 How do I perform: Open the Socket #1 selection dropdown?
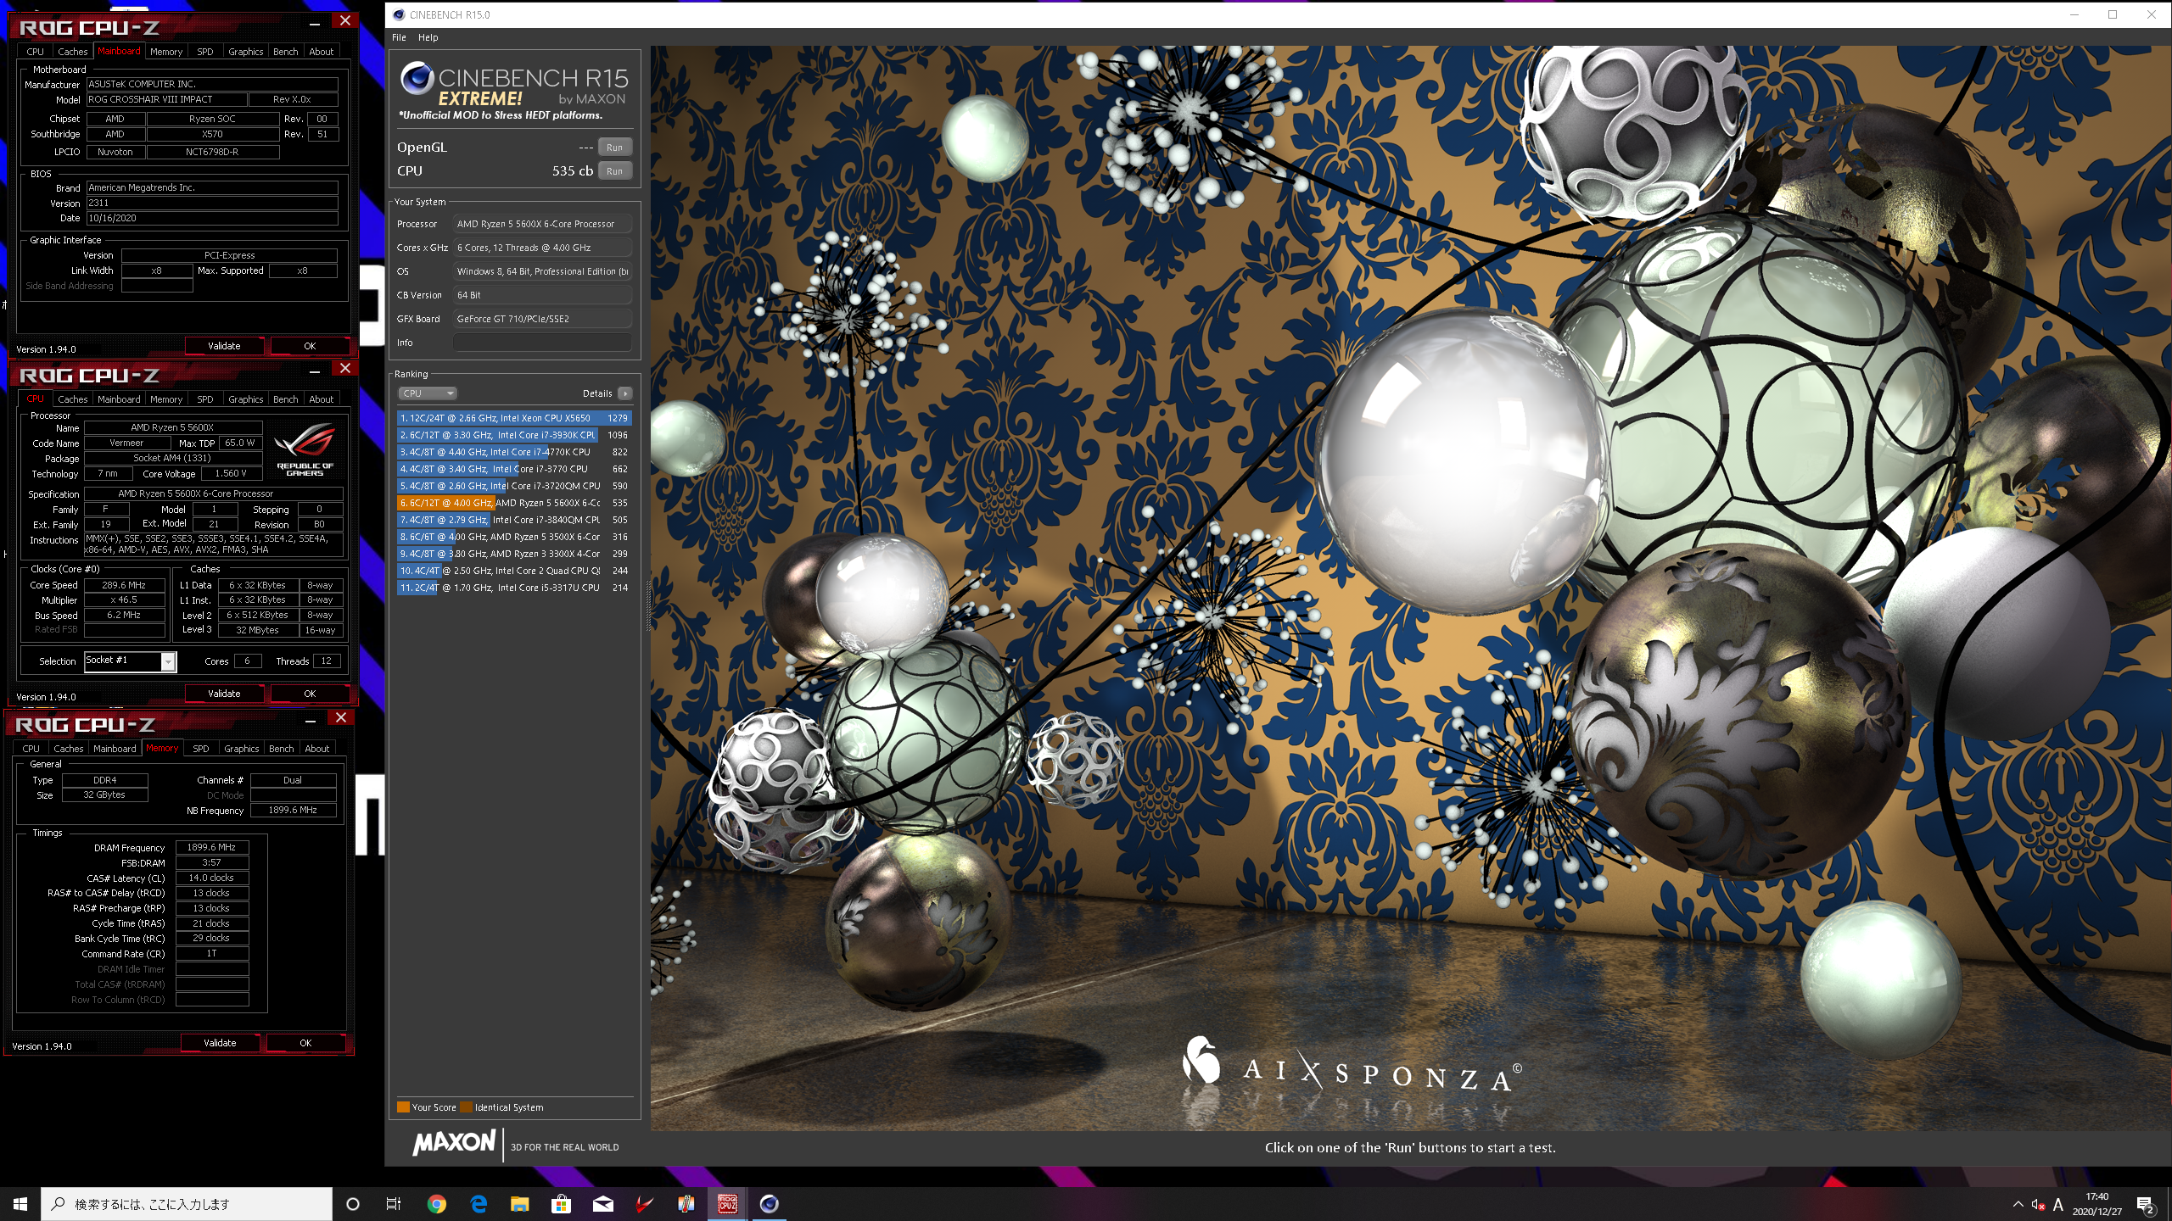pyautogui.click(x=168, y=661)
